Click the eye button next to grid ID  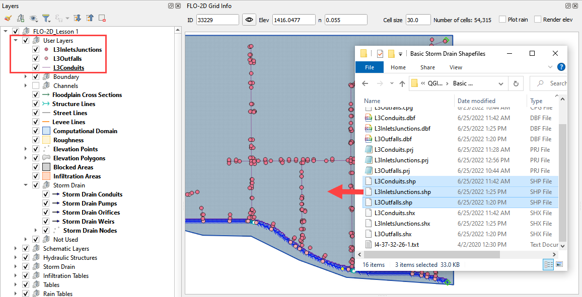click(x=249, y=20)
